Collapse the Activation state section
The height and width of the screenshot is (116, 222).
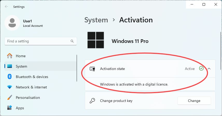pos(209,69)
